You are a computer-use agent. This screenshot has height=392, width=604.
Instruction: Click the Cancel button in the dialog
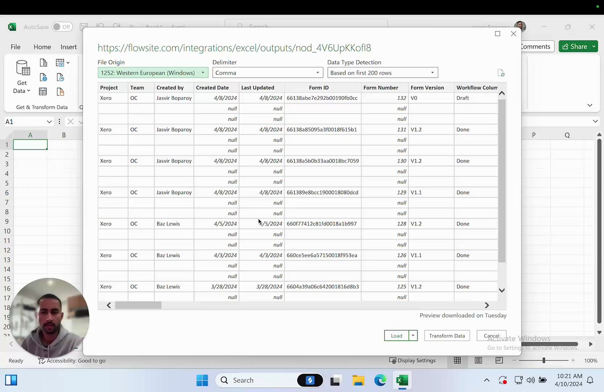click(492, 335)
